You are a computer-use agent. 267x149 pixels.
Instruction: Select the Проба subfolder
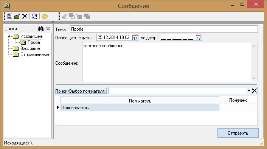[34, 42]
